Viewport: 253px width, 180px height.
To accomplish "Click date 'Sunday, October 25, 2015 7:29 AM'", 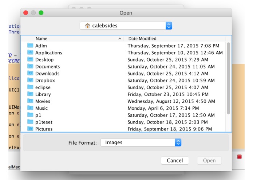I will point(168,60).
